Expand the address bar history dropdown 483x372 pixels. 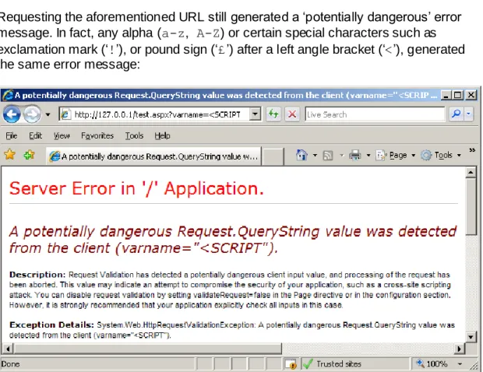pyautogui.click(x=255, y=114)
